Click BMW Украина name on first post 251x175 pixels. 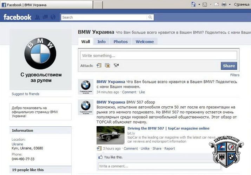coord(111,82)
